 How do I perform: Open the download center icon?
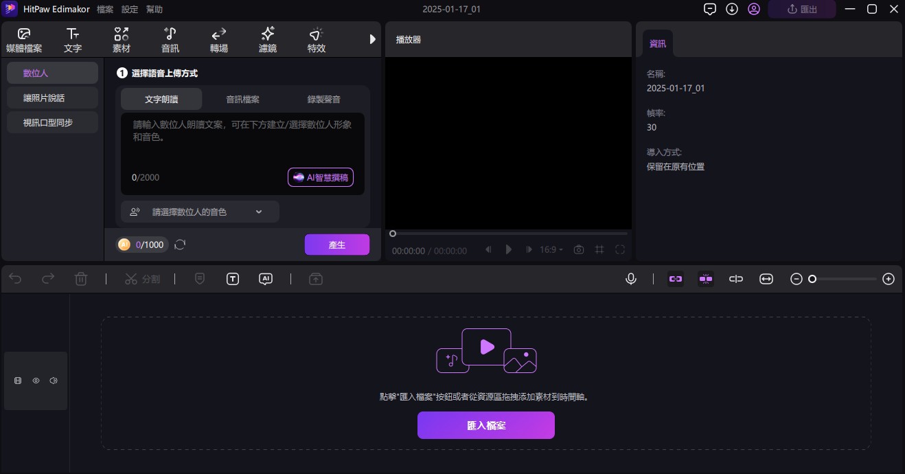(x=732, y=9)
